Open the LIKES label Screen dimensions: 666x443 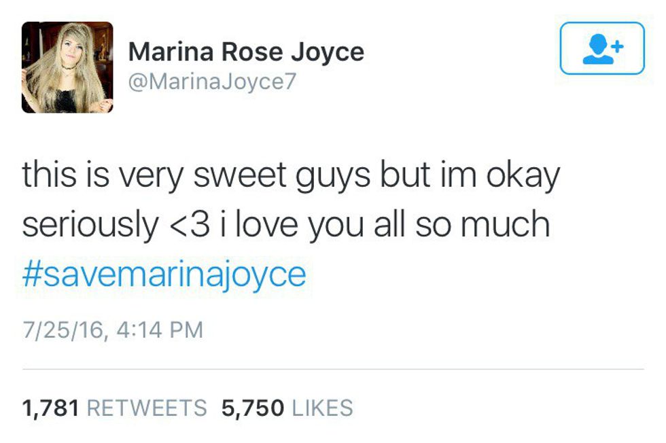click(322, 408)
